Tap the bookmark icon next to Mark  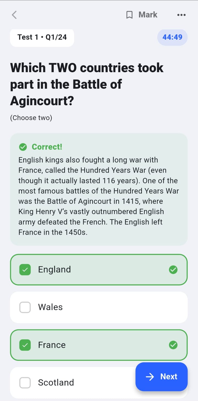(x=129, y=15)
